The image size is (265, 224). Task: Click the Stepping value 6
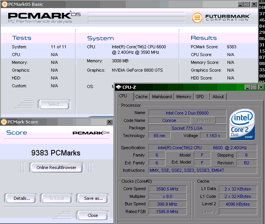(247, 155)
